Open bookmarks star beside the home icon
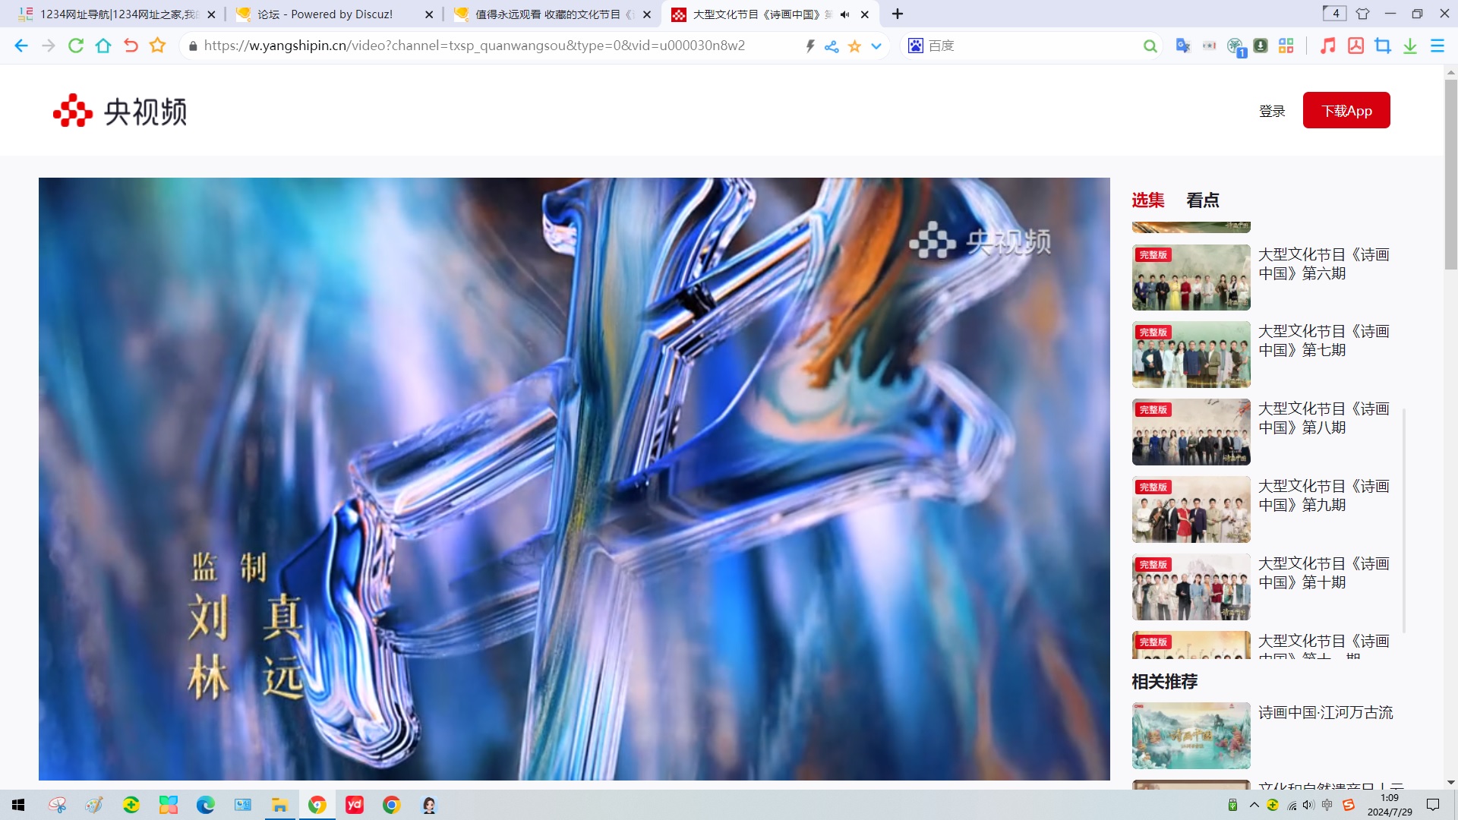This screenshot has width=1458, height=820. point(157,46)
